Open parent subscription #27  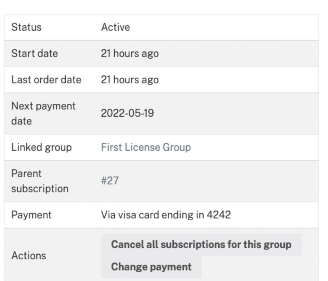click(110, 181)
